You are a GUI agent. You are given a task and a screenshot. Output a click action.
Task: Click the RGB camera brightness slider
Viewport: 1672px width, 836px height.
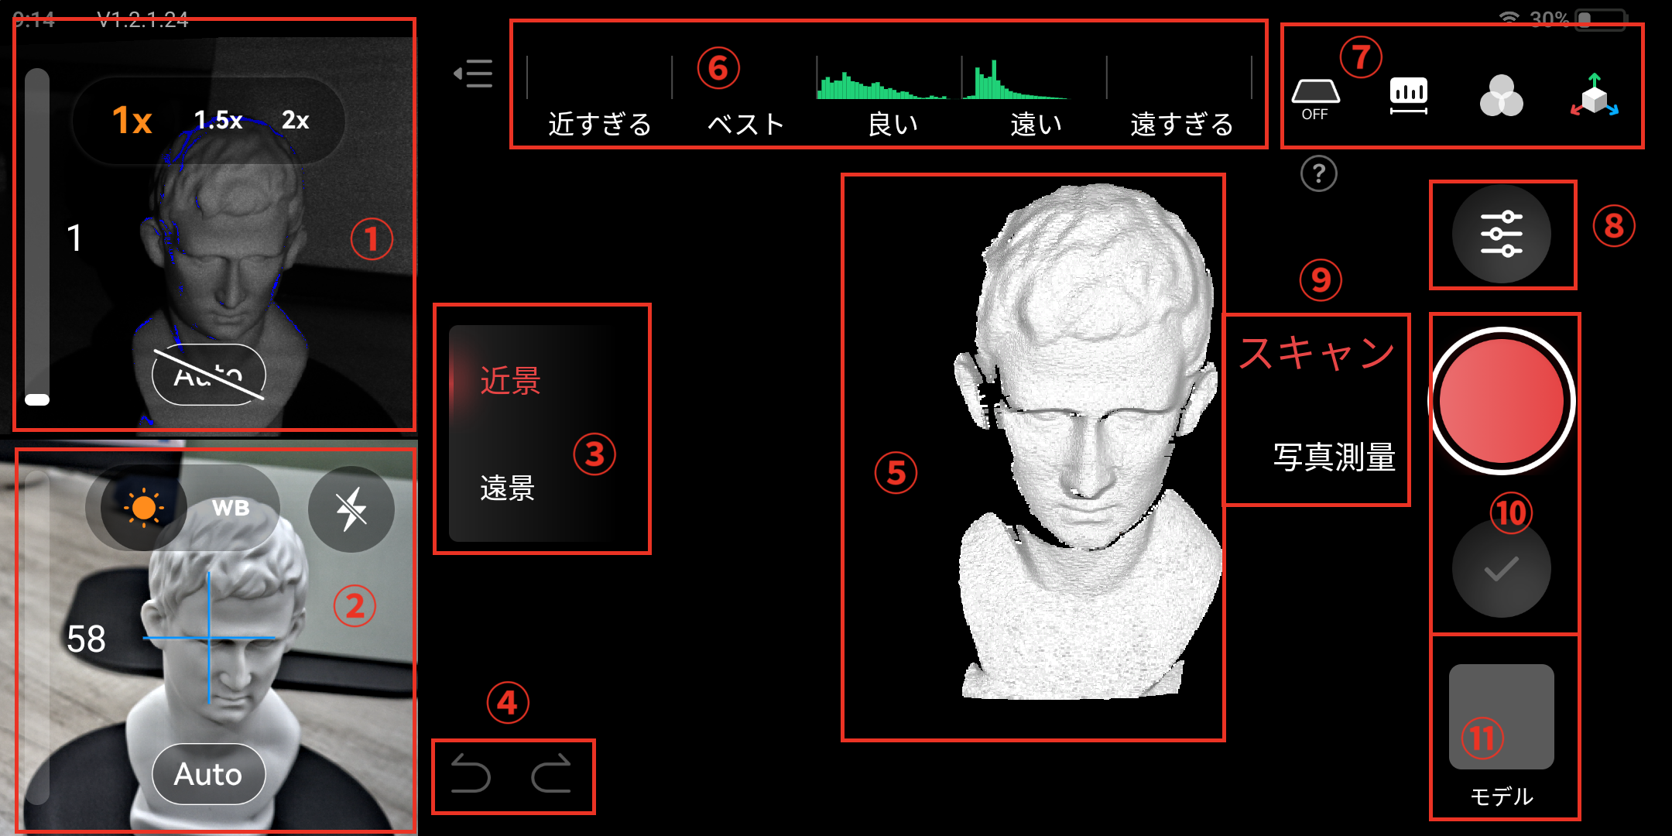pyautogui.click(x=37, y=639)
